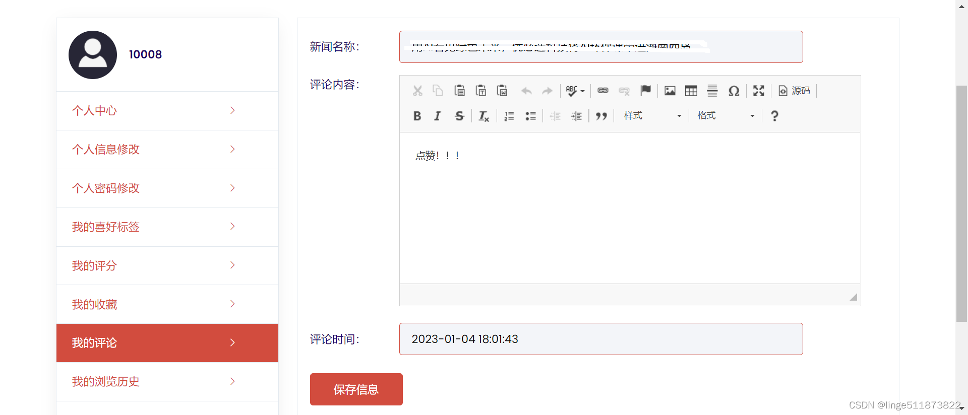Open 我的喜好标签 menu item
The image size is (968, 415).
[x=167, y=227]
